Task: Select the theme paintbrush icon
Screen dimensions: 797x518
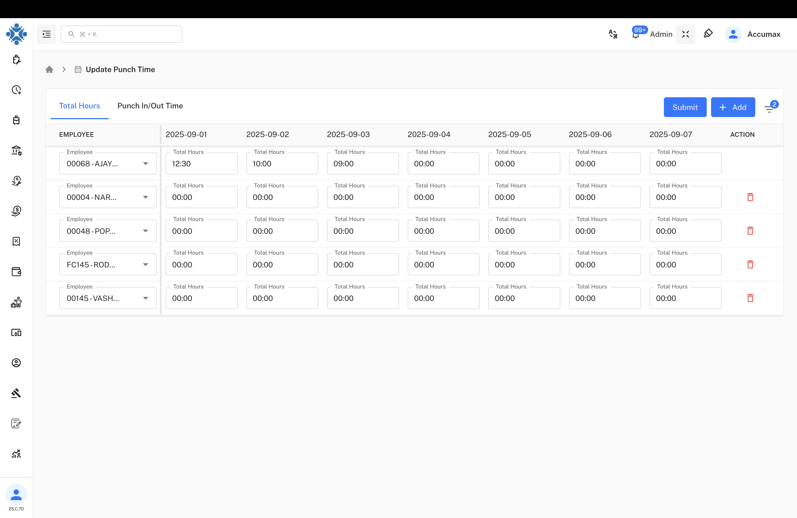Action: (708, 34)
